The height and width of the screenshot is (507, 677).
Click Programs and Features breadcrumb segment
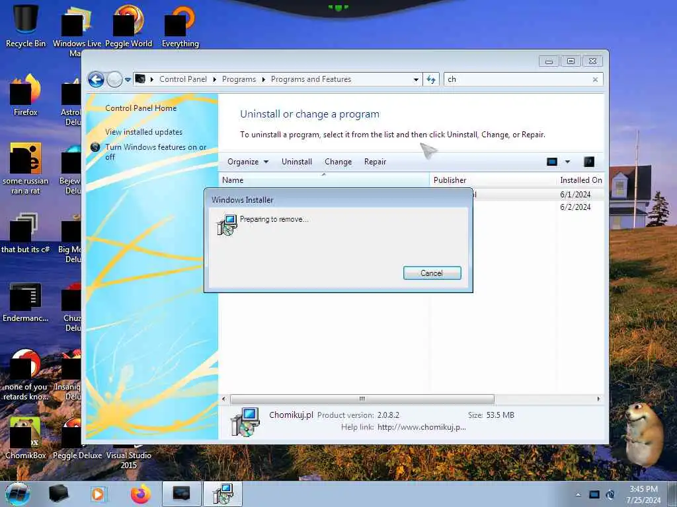coord(311,79)
